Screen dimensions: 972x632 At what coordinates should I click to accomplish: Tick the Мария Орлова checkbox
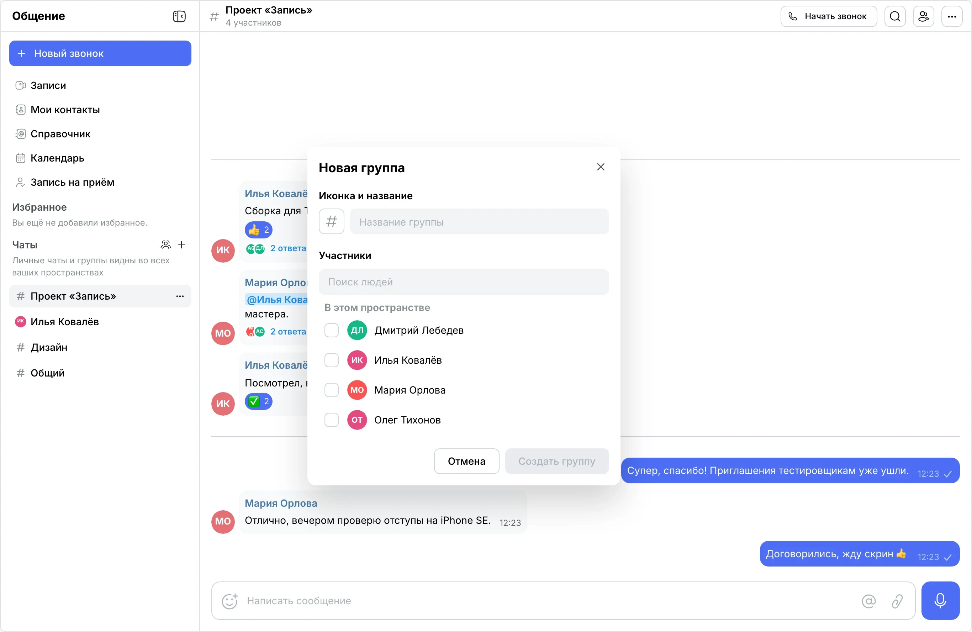[331, 390]
